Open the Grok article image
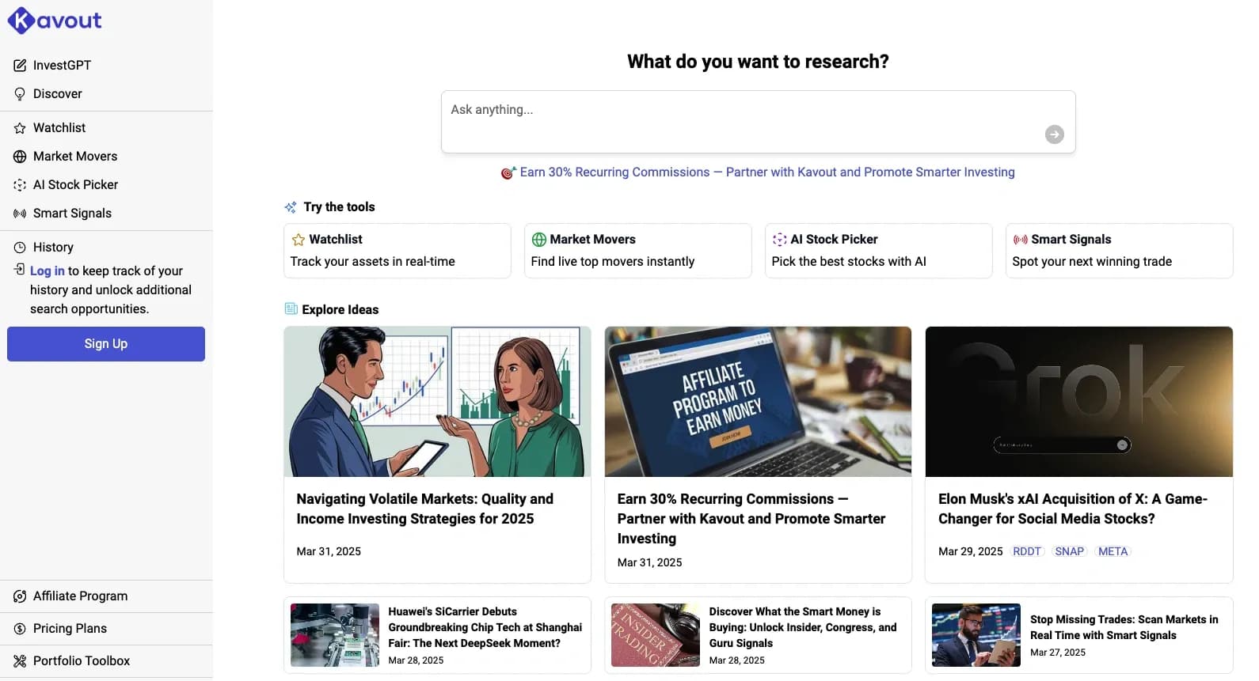This screenshot has width=1259, height=681. tap(1079, 402)
